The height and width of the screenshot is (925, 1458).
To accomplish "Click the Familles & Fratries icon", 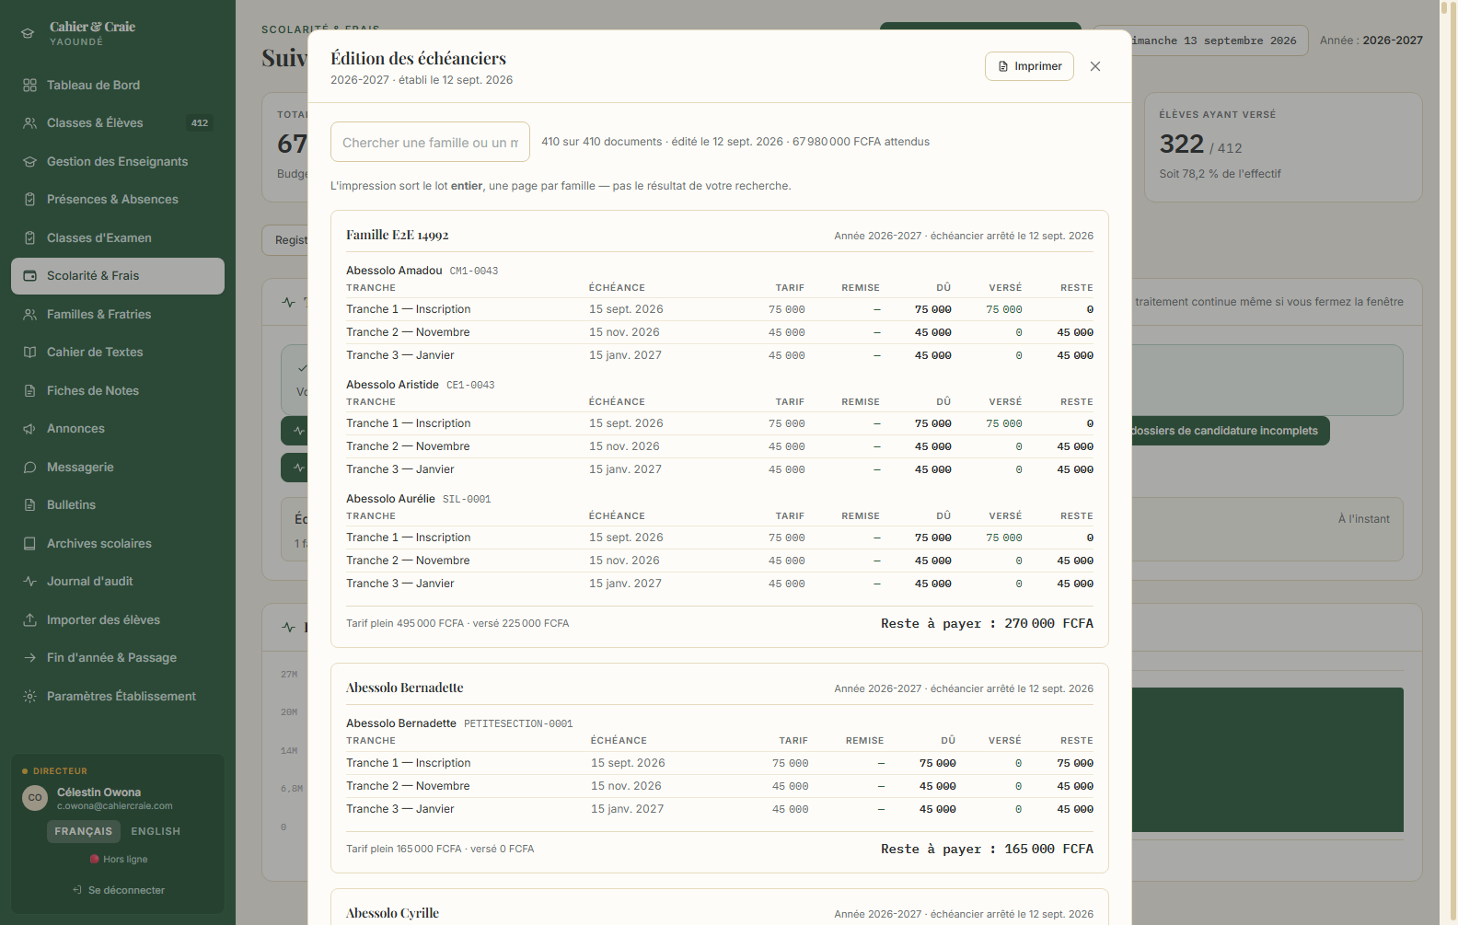I will [x=29, y=314].
